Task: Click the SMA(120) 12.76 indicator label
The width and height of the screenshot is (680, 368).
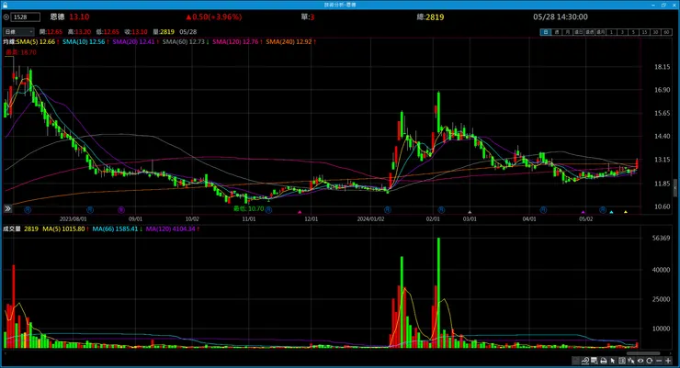Action: (x=235, y=42)
